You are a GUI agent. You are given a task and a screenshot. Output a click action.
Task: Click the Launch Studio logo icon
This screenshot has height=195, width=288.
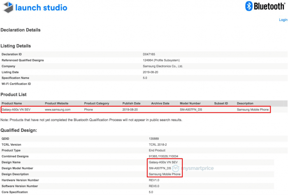[x=8, y=7]
